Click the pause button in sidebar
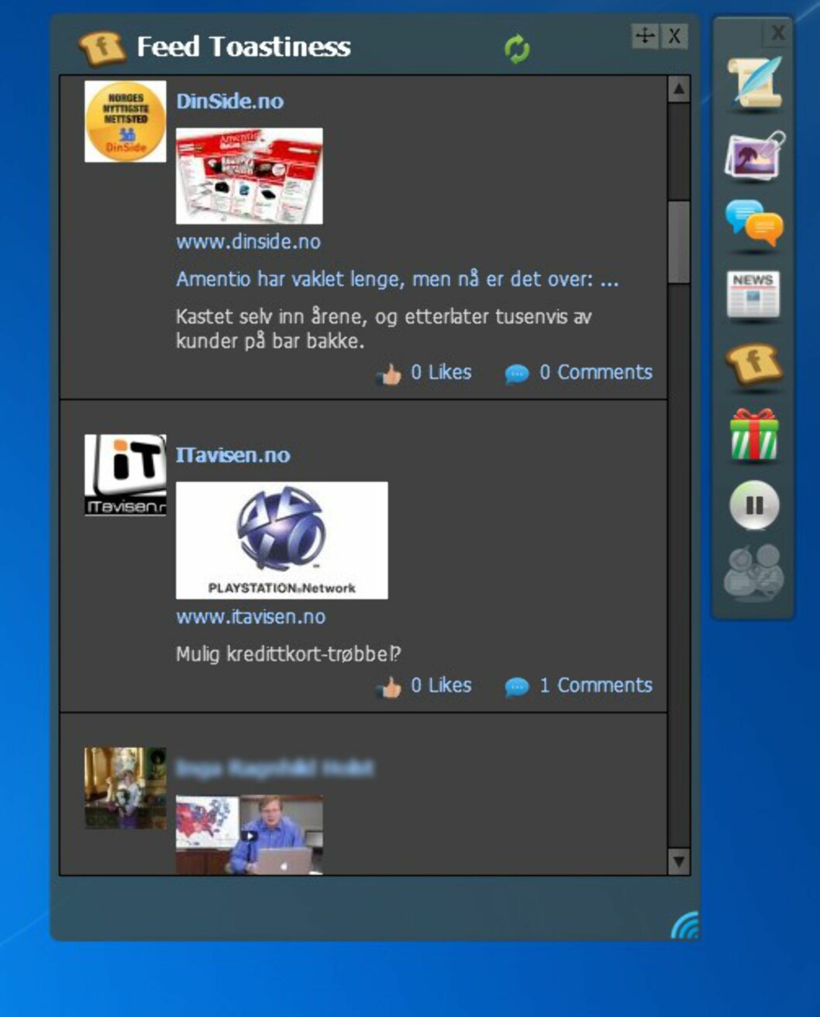 [x=754, y=505]
